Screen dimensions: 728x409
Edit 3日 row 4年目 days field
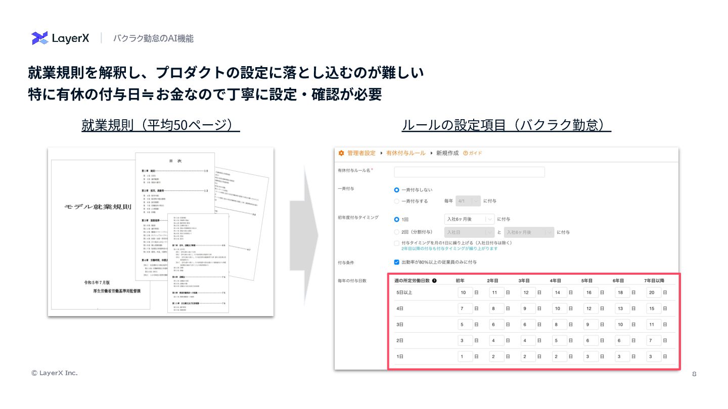pyautogui.click(x=559, y=325)
